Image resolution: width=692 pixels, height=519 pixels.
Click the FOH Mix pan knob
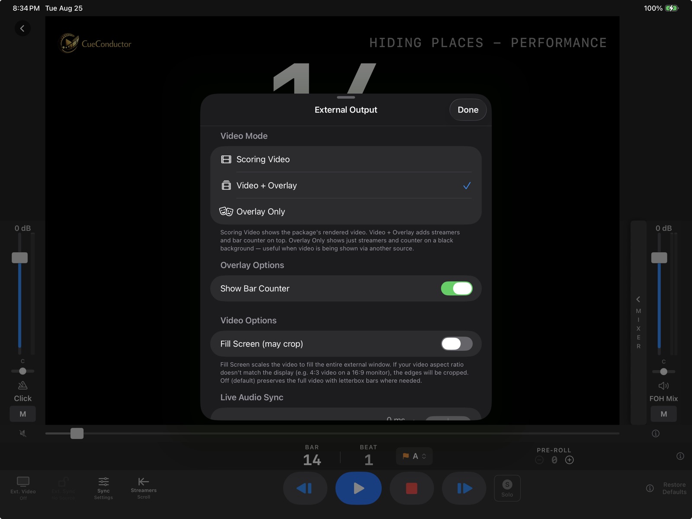click(664, 372)
